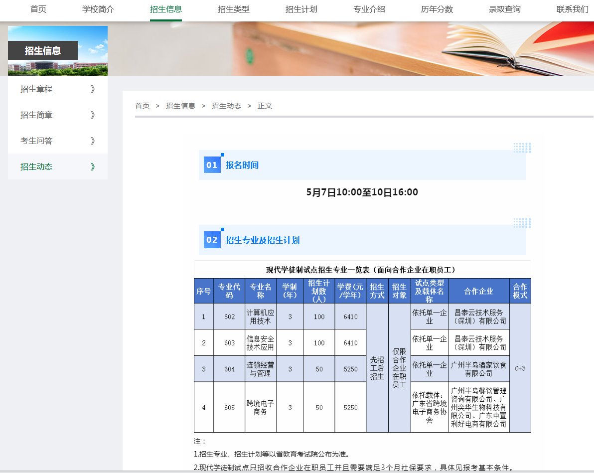Open 录取查询 menu item

505,9
